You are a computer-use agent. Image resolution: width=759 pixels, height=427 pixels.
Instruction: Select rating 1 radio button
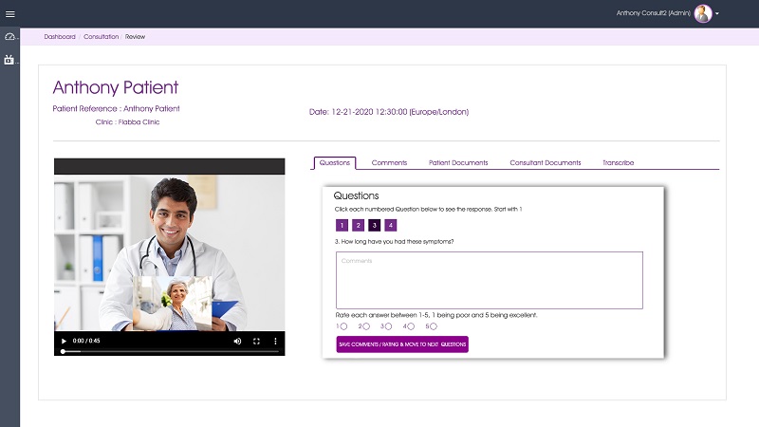343,326
